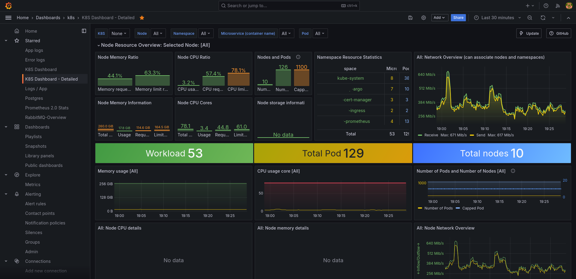Click the blue Share button
The height and width of the screenshot is (279, 576).
point(458,18)
